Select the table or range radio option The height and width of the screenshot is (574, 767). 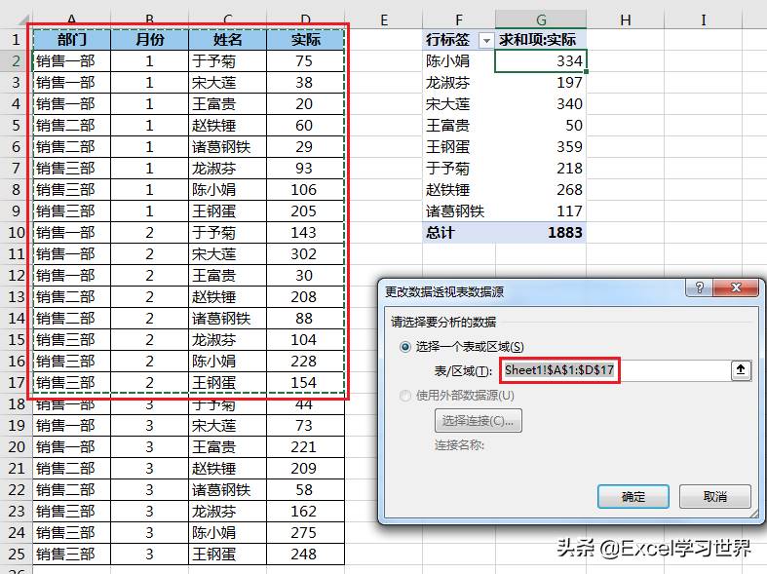(x=405, y=347)
